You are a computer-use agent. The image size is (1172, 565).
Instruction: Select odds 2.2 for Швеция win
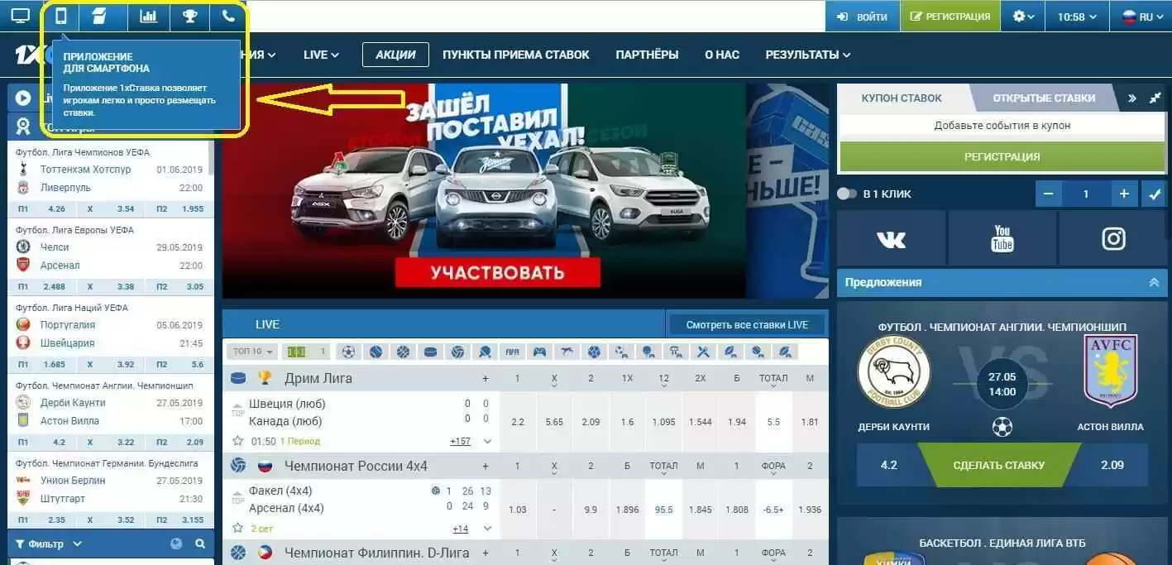(518, 422)
